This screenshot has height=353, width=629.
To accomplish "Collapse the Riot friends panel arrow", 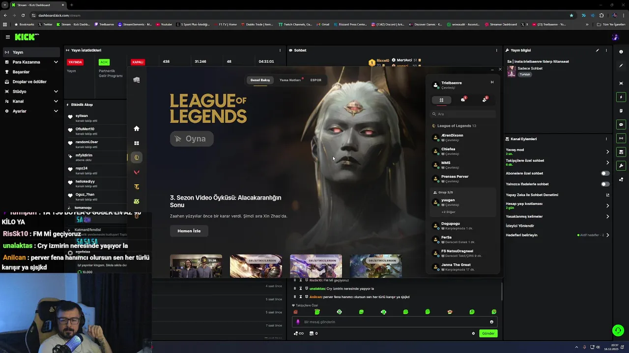I will coord(492,82).
